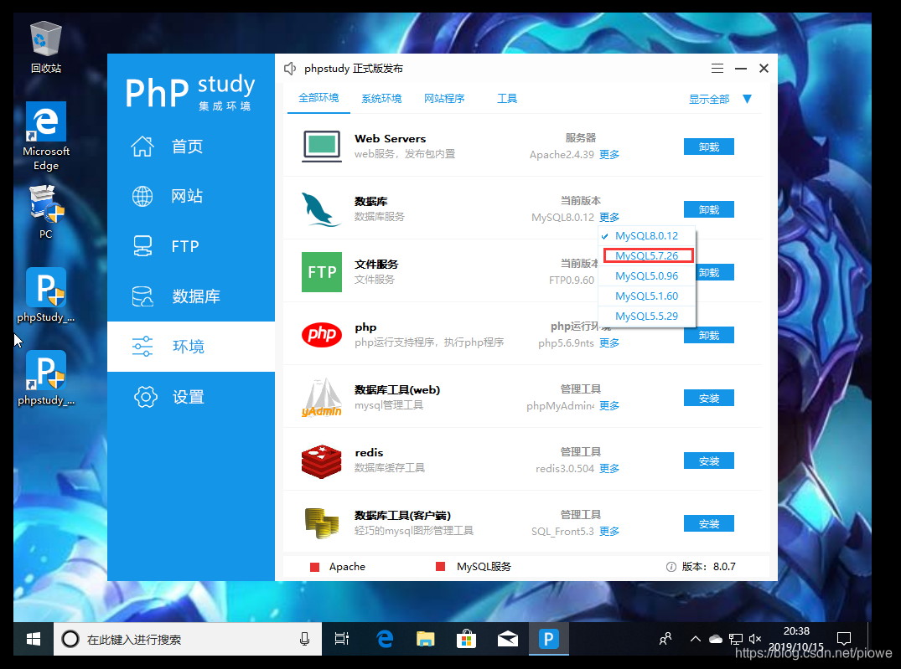Choose MySQL5.1.60 from version list
The width and height of the screenshot is (901, 669).
(x=646, y=296)
